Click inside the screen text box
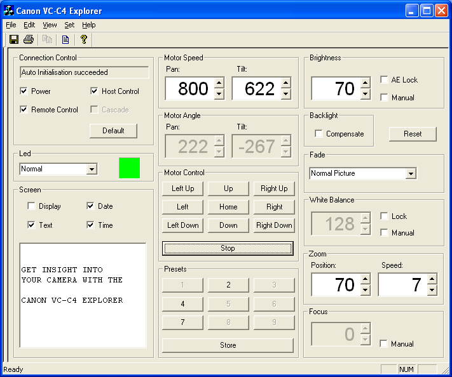 (83, 296)
